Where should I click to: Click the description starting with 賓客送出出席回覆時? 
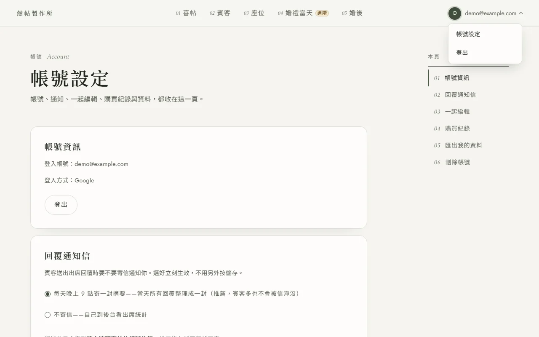[144, 273]
